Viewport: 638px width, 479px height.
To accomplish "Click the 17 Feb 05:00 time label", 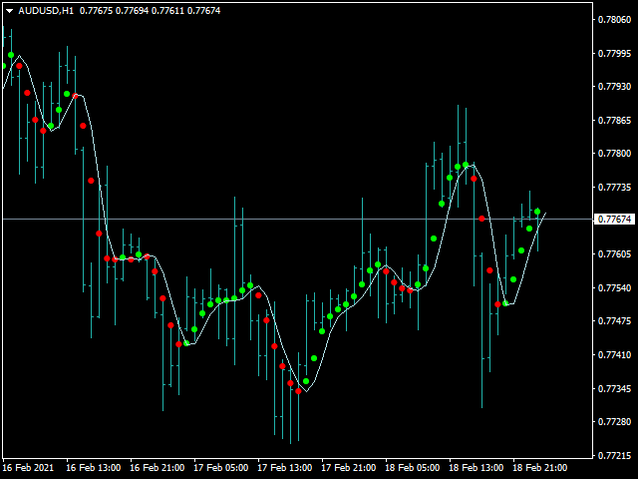I will coord(221,467).
